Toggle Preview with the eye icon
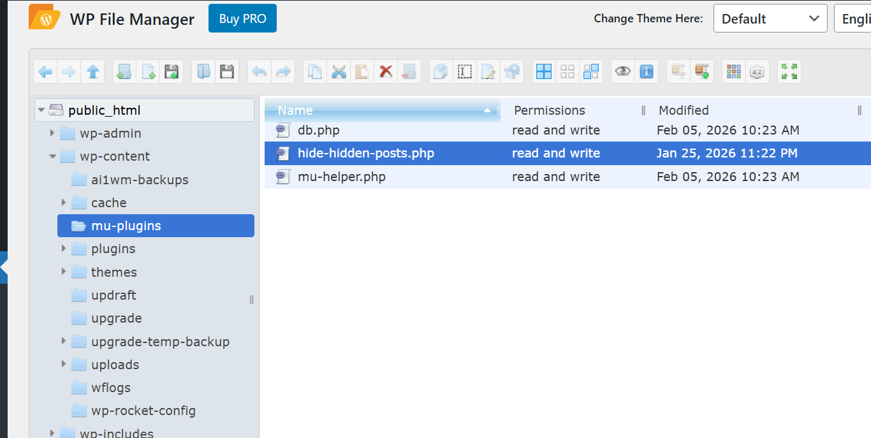871x438 pixels. pos(623,71)
